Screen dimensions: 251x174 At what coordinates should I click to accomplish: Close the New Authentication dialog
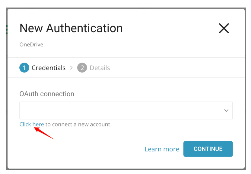224,28
